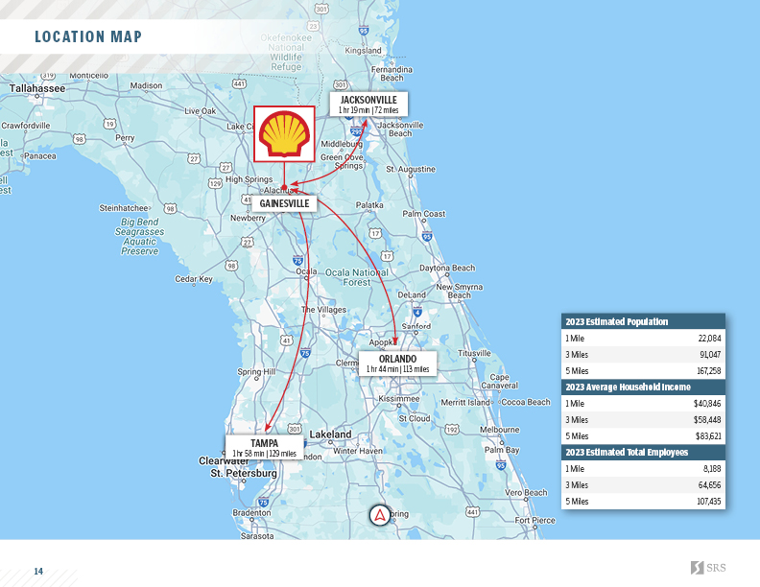
Task: Click the population value 91,047
Action: point(710,355)
